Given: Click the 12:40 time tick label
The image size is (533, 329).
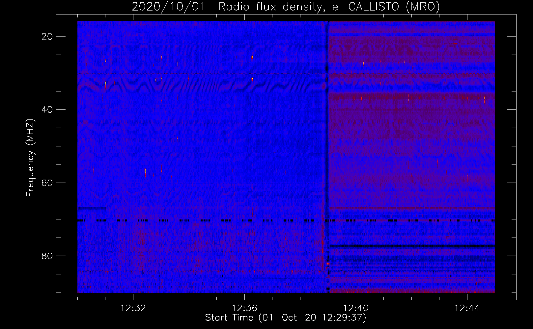Looking at the screenshot, I should [356, 308].
